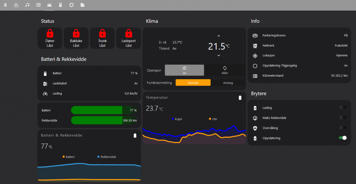This screenshot has width=356, height=184.
Task: Open the music tab icon
Action: click(x=27, y=5)
